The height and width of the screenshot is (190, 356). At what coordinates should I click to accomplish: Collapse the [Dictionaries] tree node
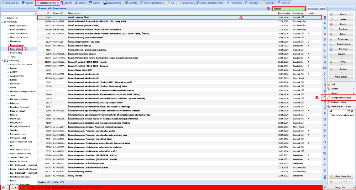[2, 61]
